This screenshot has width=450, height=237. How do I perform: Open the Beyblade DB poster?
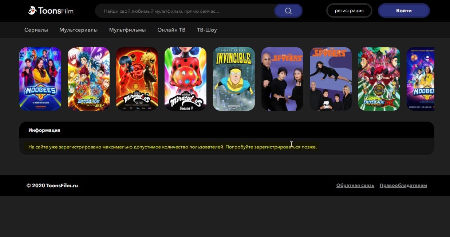point(379,79)
